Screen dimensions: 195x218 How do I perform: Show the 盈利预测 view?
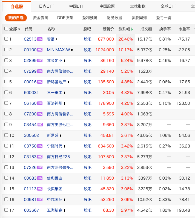click(90, 18)
